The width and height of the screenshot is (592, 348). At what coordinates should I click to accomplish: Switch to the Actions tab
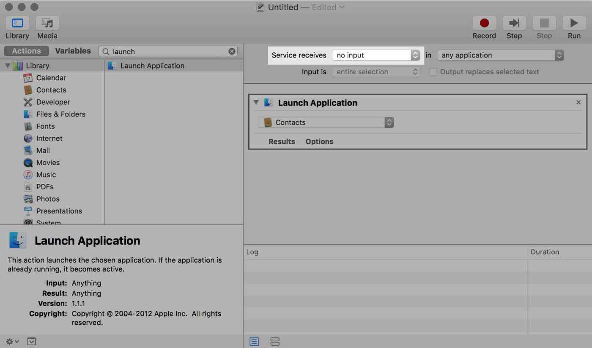[26, 51]
